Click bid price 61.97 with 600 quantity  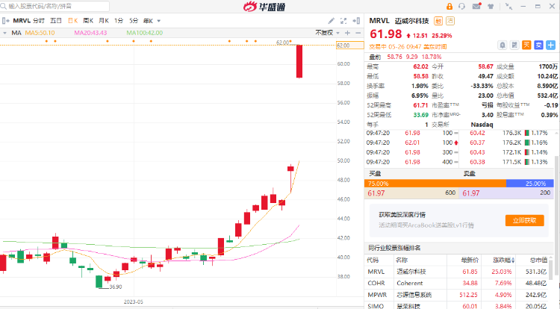[x=411, y=193]
